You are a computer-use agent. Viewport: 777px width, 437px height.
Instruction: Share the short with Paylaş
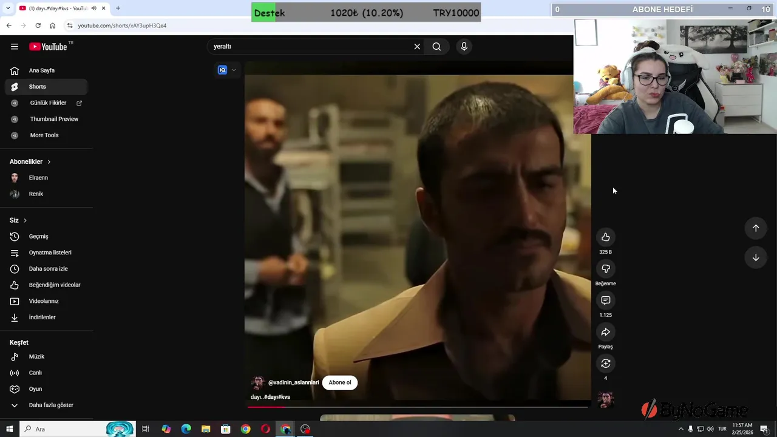point(605,332)
